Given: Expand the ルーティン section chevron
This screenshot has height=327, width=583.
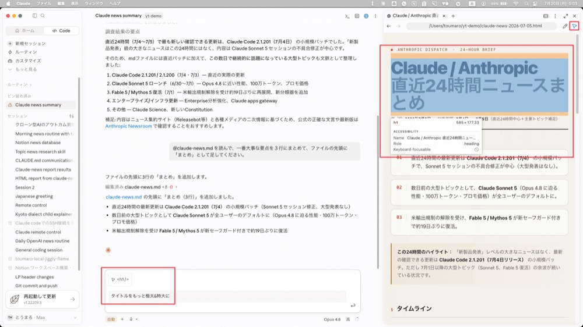Looking at the screenshot, I should tap(30, 84).
